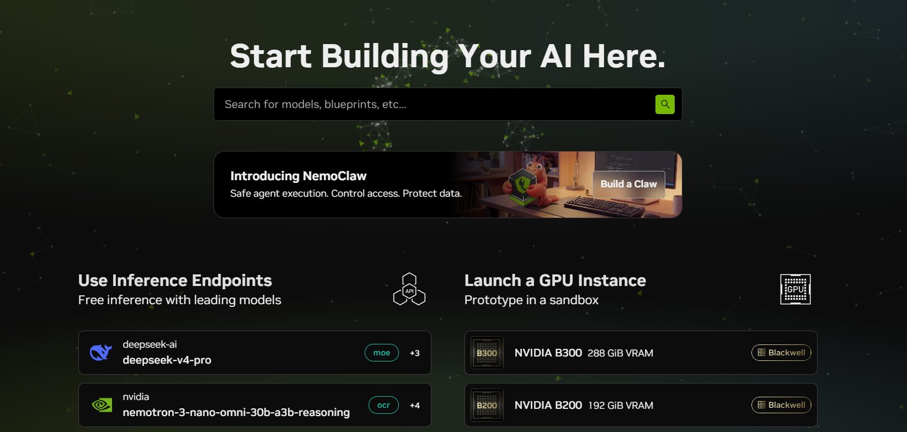Launch the NVIDIA B200 instance
Viewport: 907px width, 432px height.
[x=641, y=405]
